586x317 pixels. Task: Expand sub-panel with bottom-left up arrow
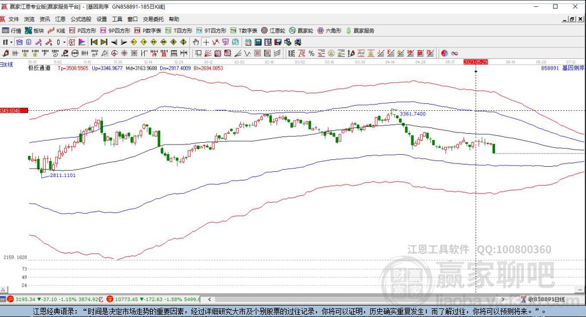point(3,290)
